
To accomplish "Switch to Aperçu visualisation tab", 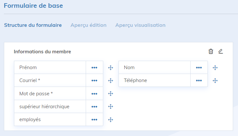I will [x=140, y=25].
